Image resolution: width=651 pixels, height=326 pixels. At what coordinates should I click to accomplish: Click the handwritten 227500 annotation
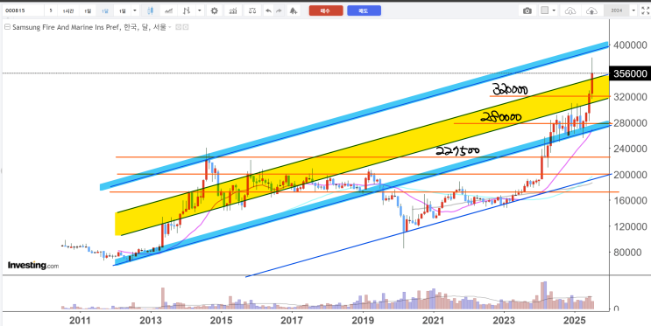(457, 150)
